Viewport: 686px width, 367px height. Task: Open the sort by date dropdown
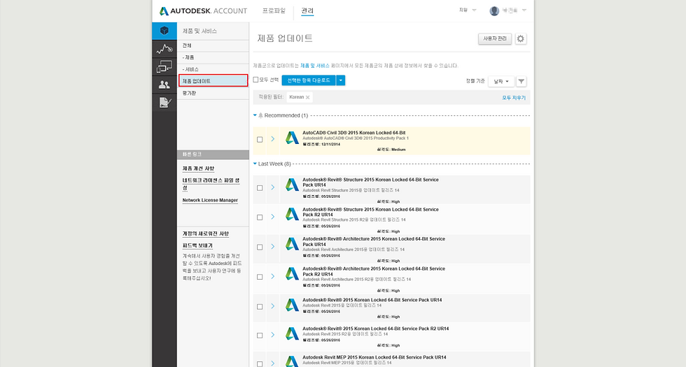tap(501, 81)
